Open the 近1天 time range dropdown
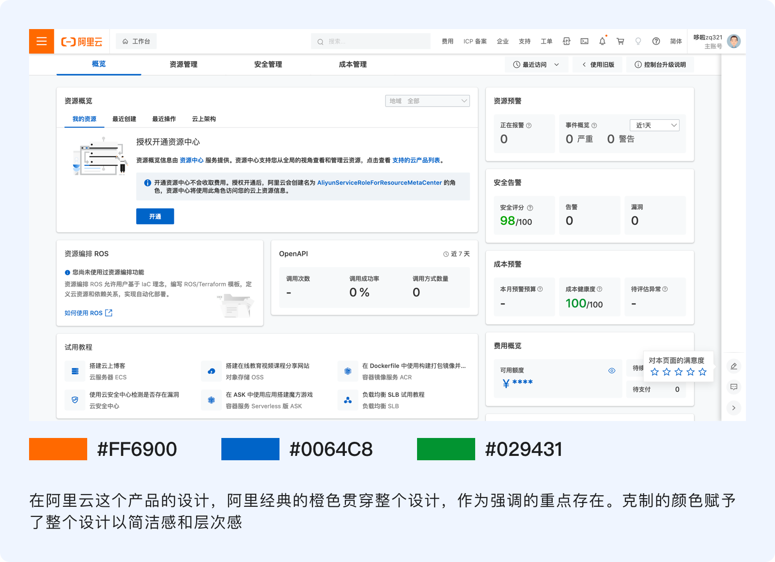Viewport: 775px width, 562px height. pos(654,125)
